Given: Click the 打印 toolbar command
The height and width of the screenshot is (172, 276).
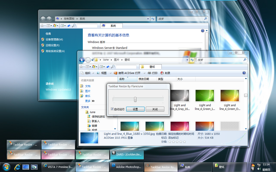Looking at the screenshot, I should click(x=153, y=73).
